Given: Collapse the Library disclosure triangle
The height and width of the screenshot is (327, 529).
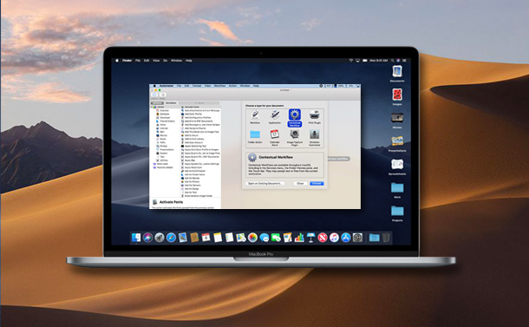Looking at the screenshot, I should point(152,107).
